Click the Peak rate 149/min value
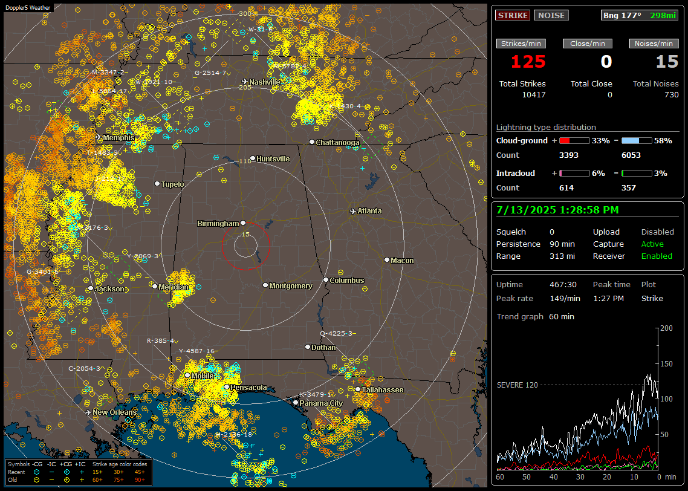The height and width of the screenshot is (491, 688). point(565,298)
